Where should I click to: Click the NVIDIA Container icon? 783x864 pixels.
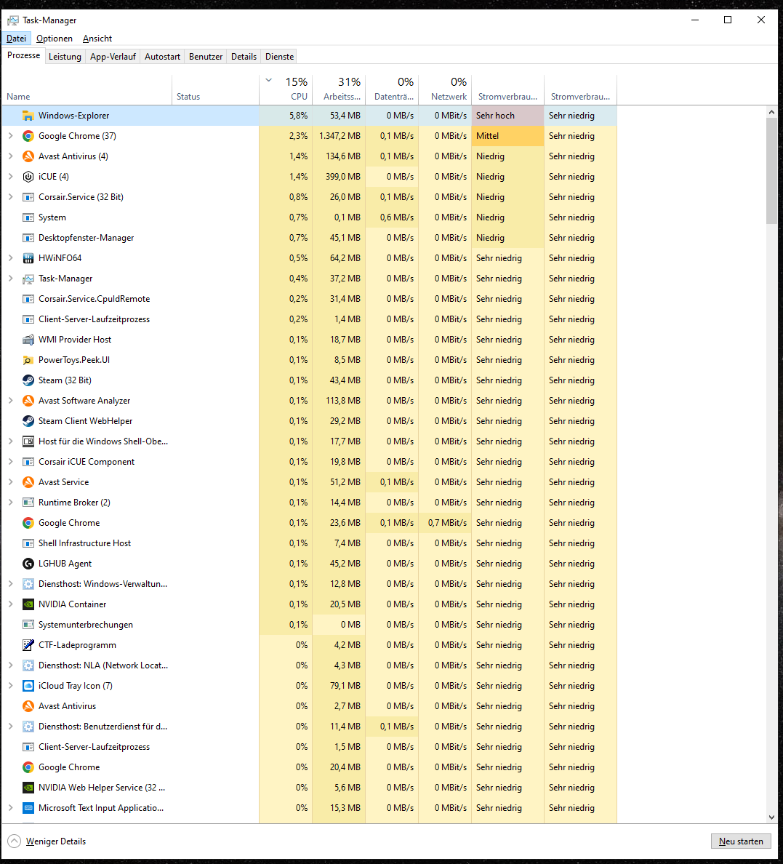pos(28,604)
